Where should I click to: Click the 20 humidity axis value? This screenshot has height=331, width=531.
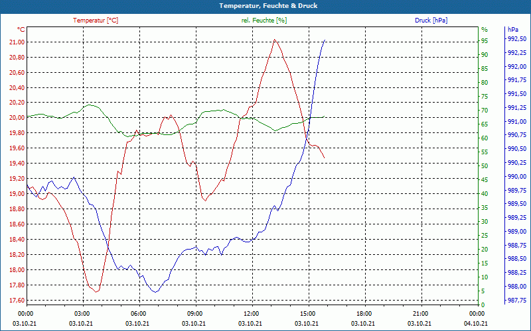click(x=485, y=250)
